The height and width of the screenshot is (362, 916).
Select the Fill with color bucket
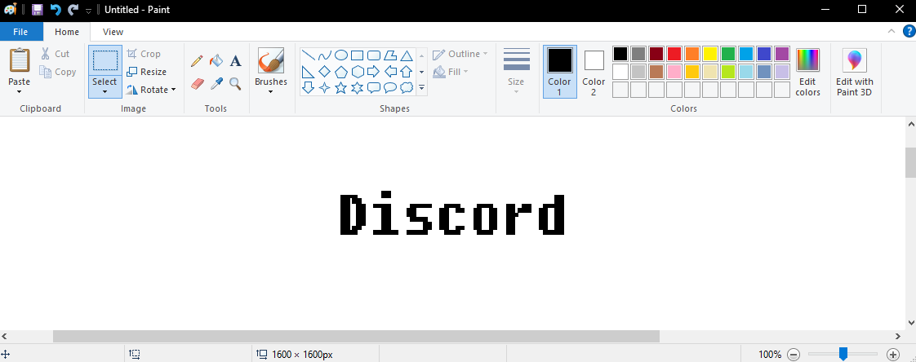(x=216, y=60)
